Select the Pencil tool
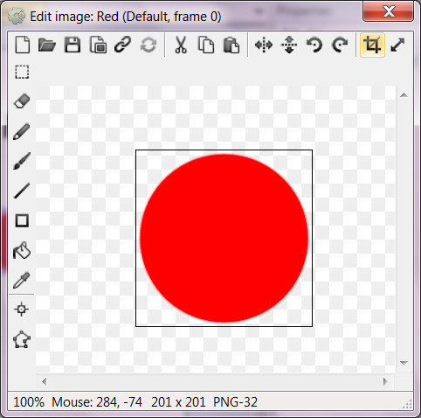 click(22, 131)
